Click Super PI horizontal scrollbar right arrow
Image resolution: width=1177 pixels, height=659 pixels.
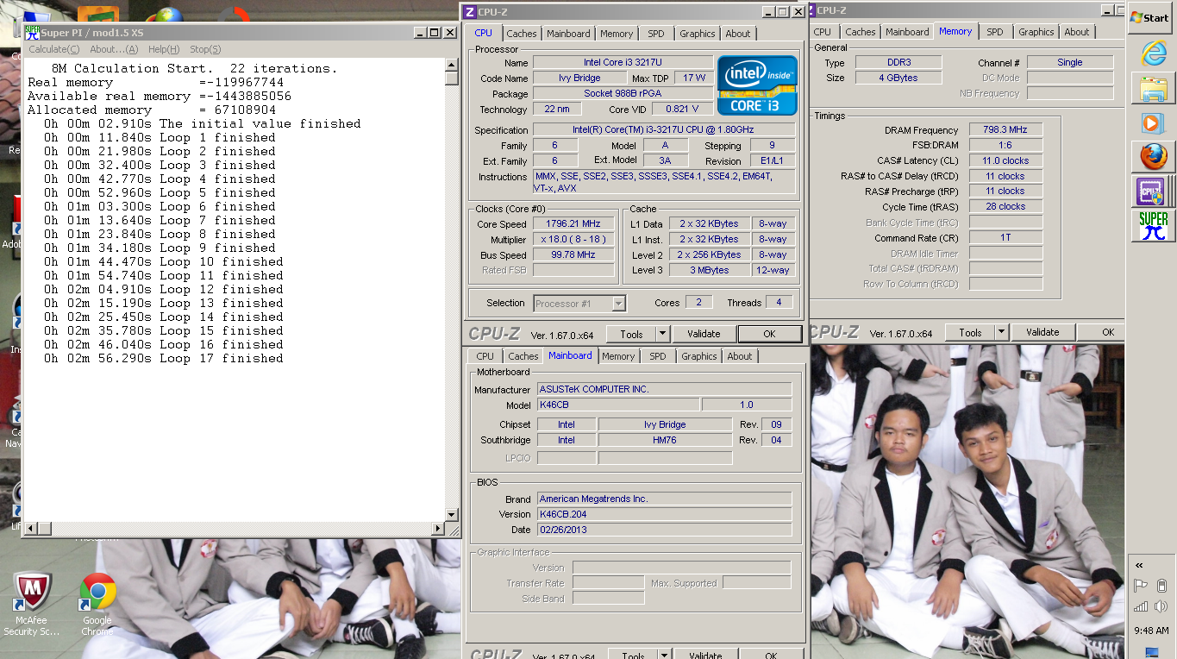pos(439,528)
